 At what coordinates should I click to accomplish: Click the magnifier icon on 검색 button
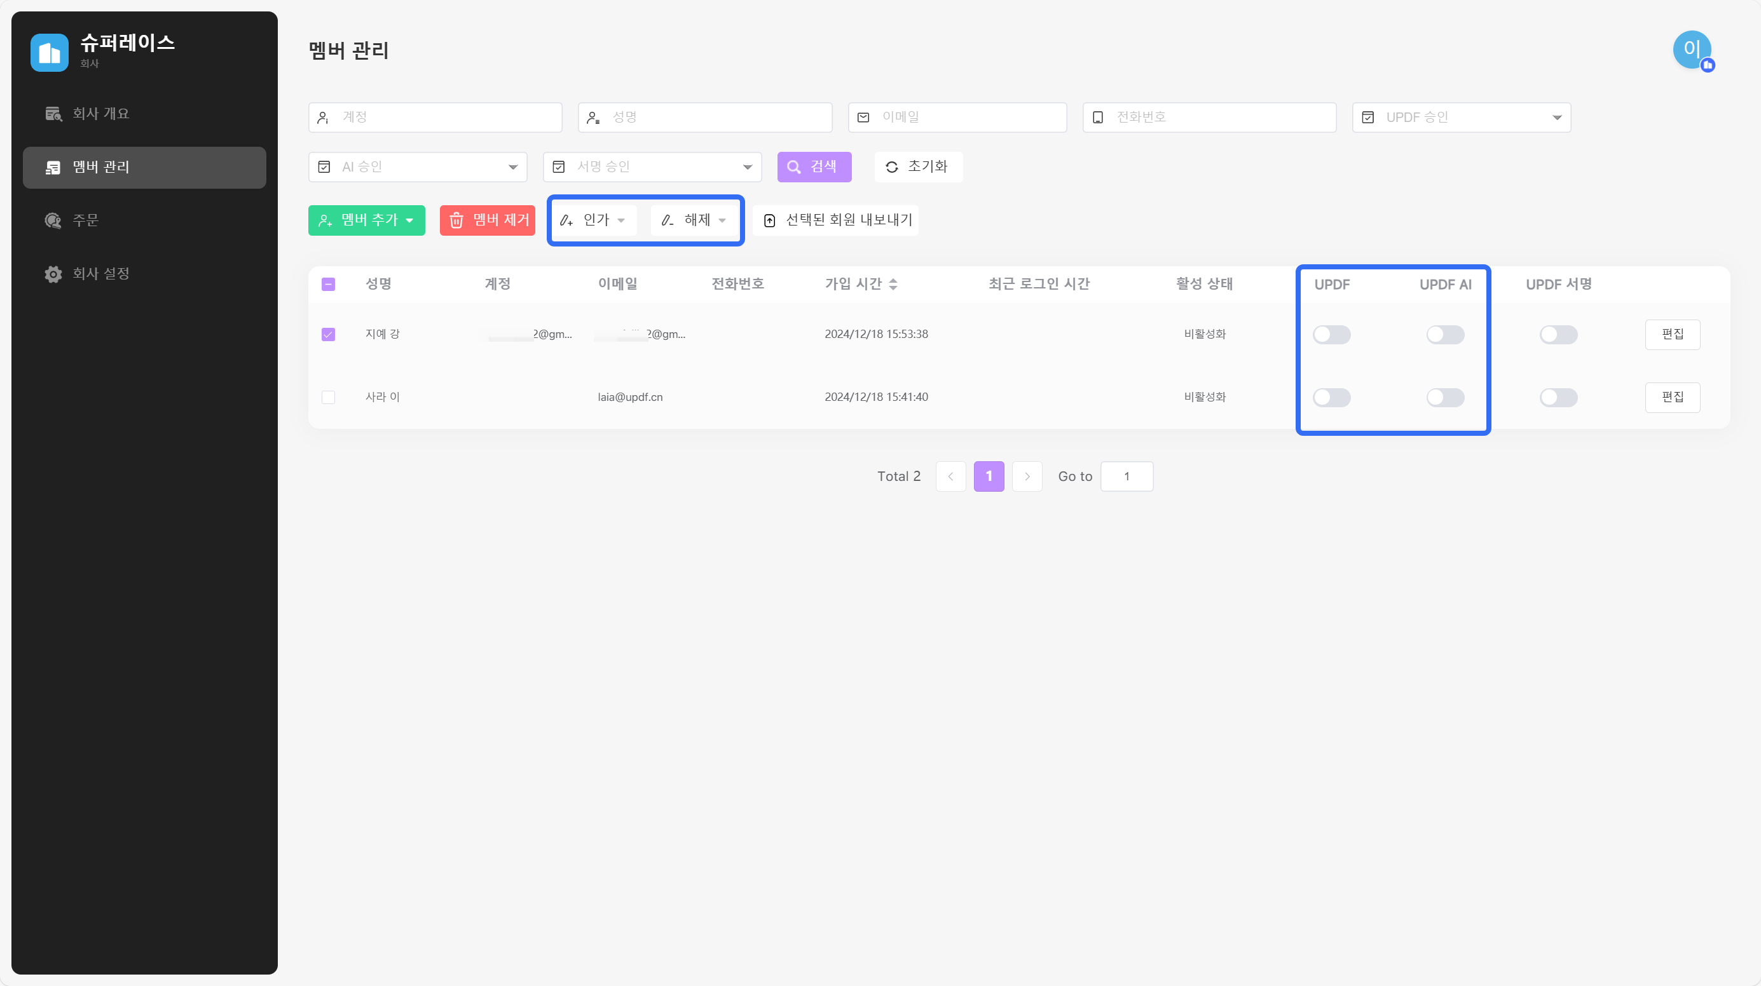point(793,166)
